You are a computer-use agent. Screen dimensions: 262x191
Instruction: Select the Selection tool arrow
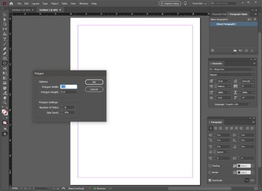point(5,15)
